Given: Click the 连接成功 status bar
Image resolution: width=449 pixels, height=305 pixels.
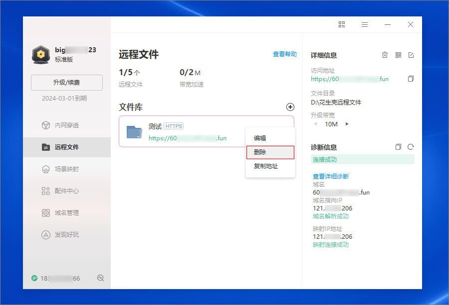Looking at the screenshot, I should 363,159.
